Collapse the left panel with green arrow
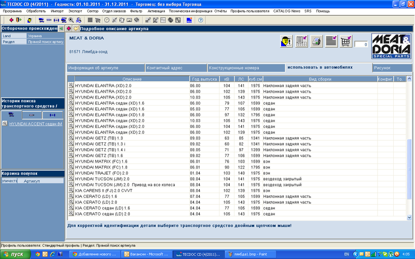This screenshot has width=415, height=259. [61, 28]
